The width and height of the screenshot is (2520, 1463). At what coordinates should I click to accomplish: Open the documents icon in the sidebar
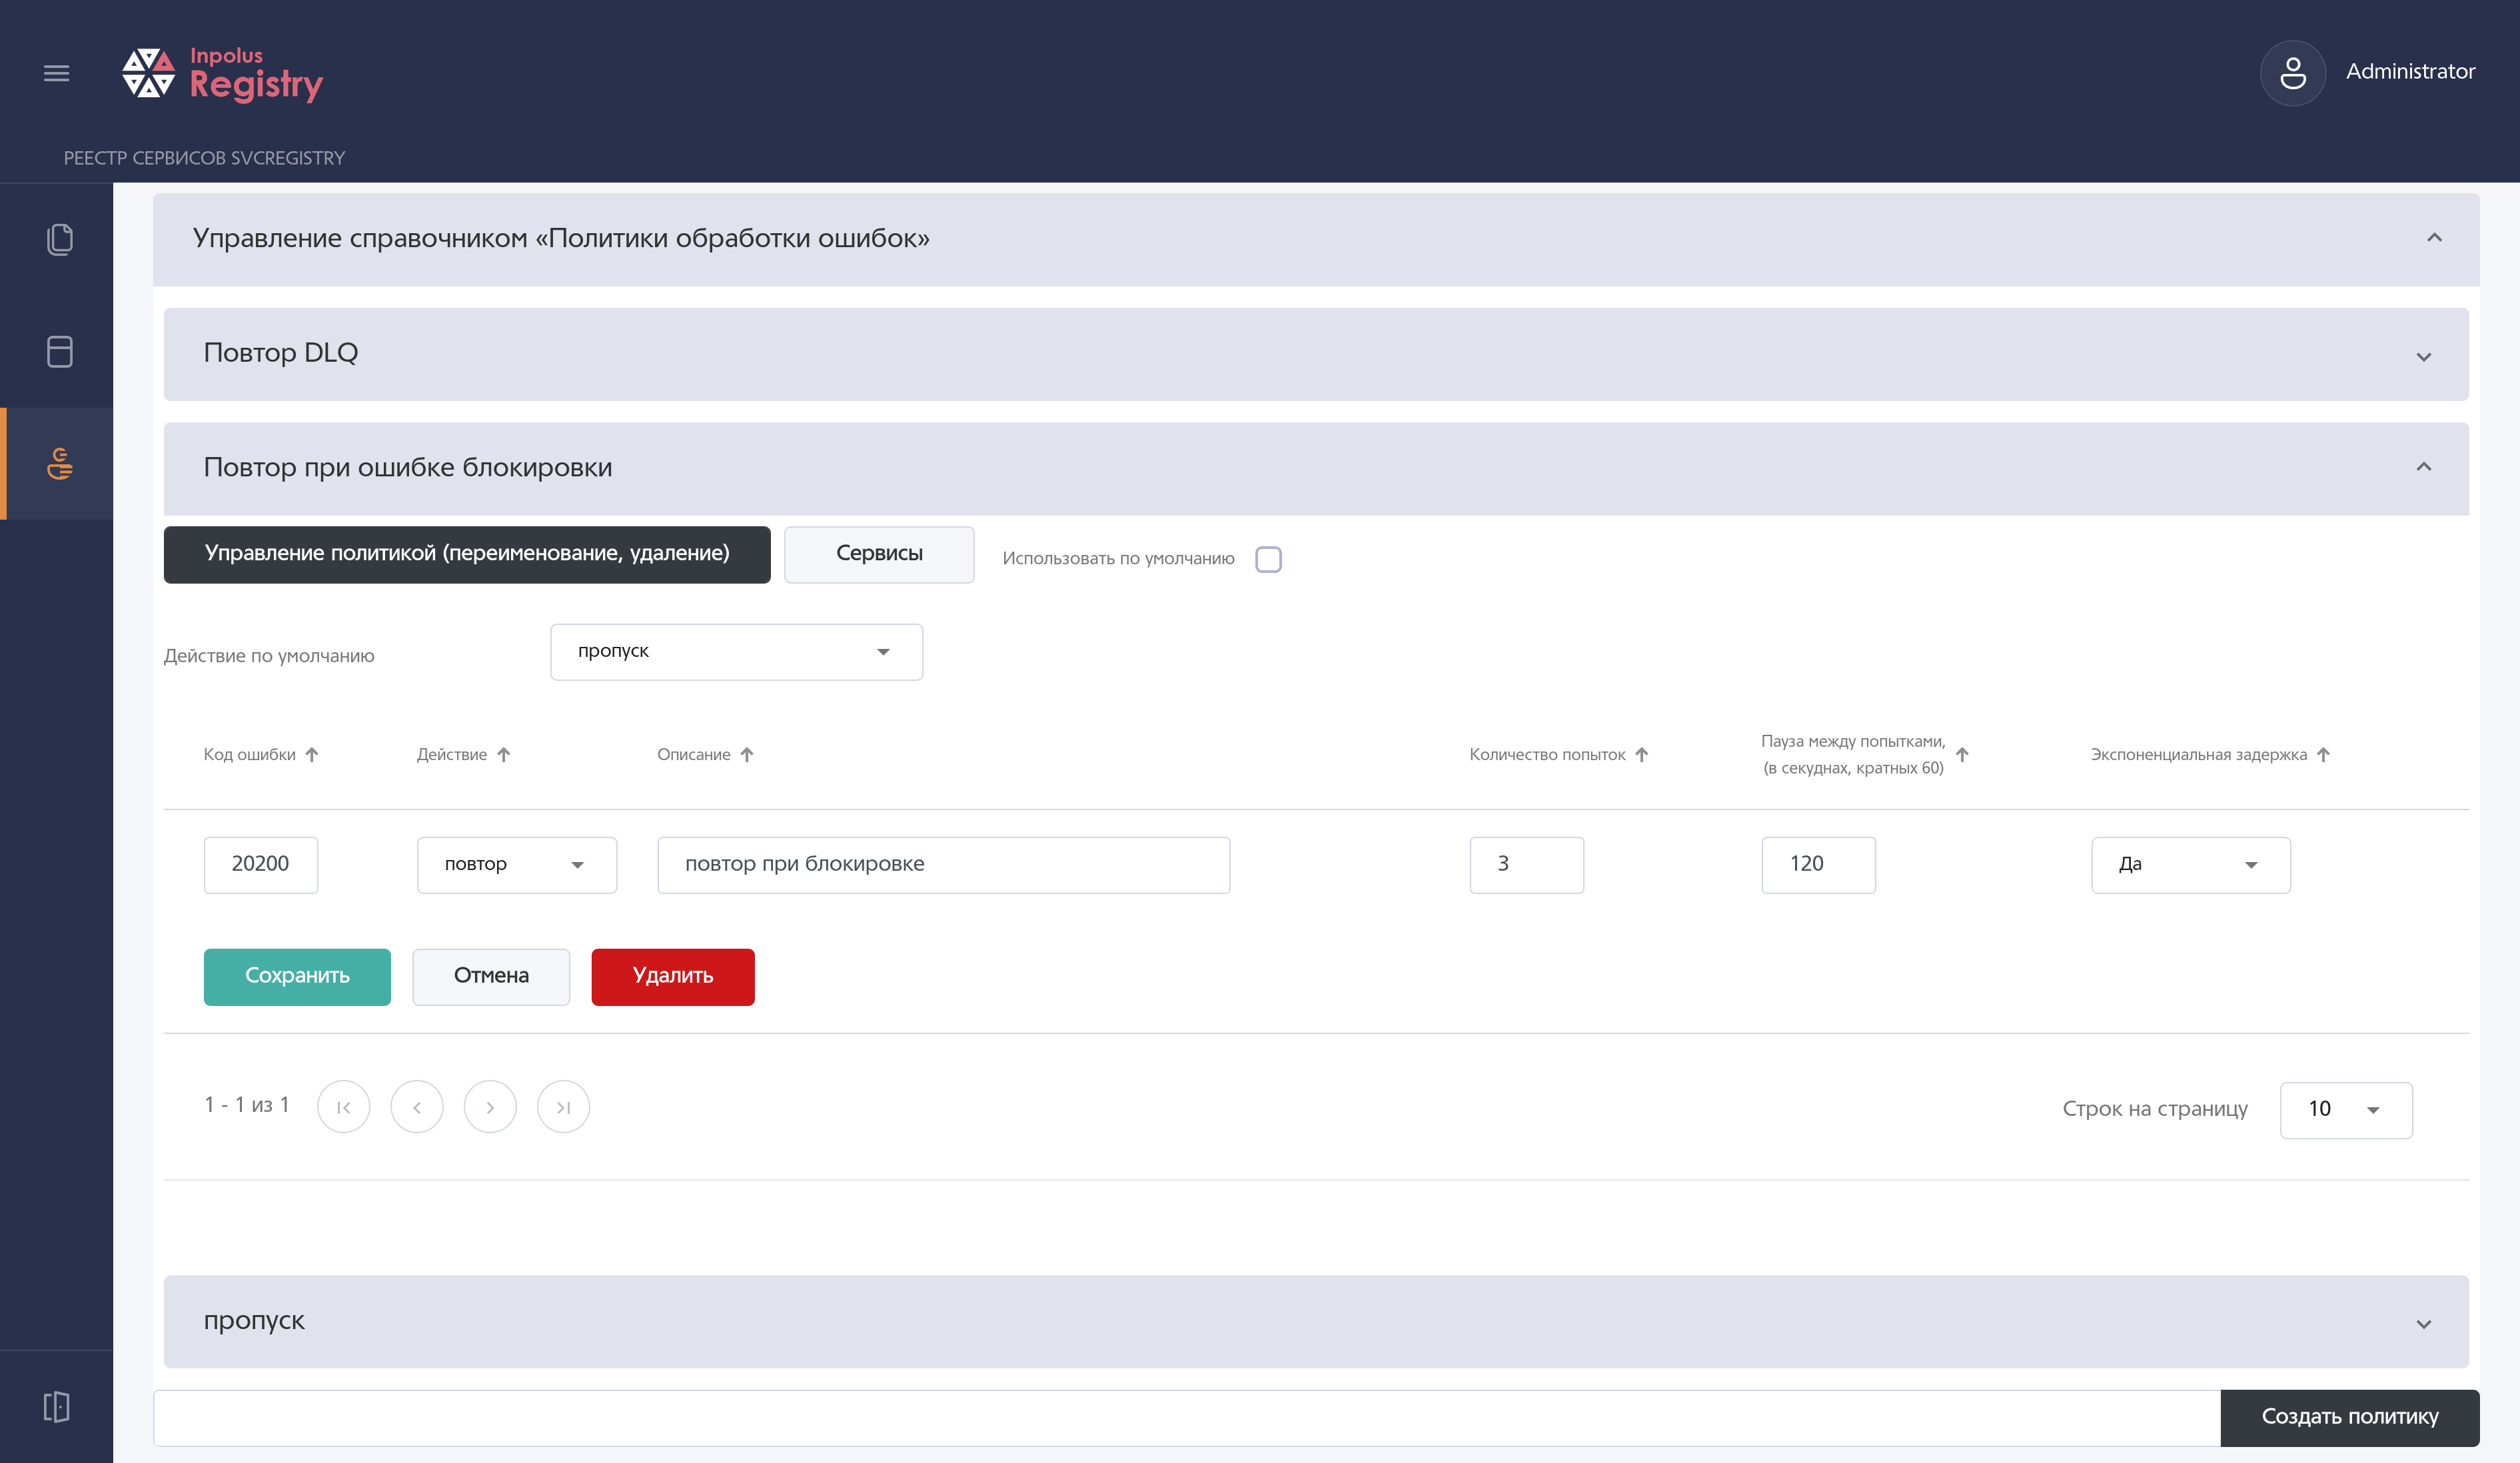(x=60, y=239)
